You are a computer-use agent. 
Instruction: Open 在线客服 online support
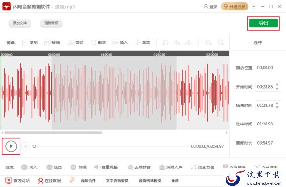point(49,181)
